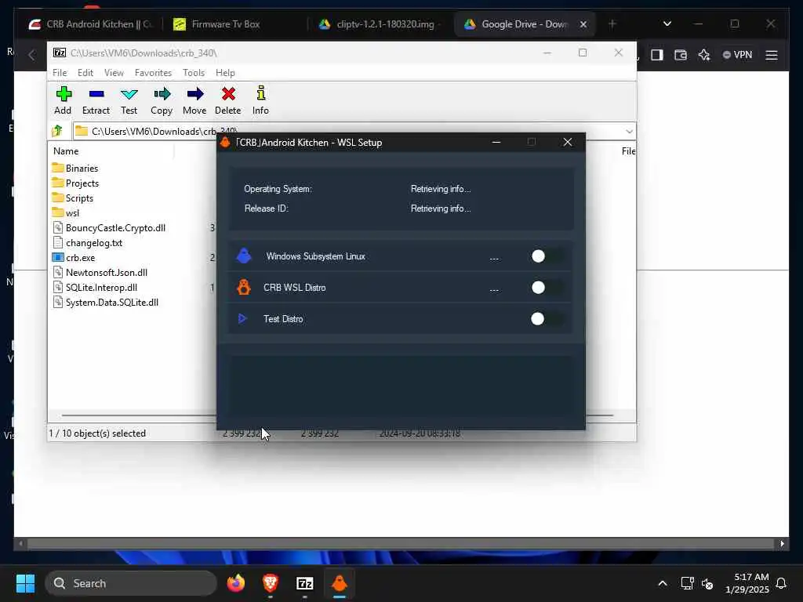This screenshot has width=803, height=602.
Task: Go up one folder level in 7-Zip
Action: [57, 131]
